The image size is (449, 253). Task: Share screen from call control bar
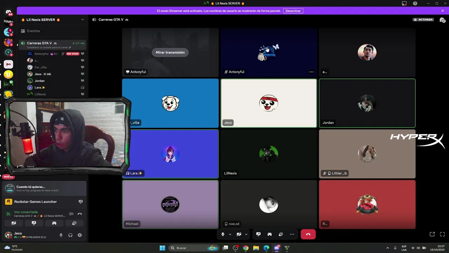coord(259,234)
